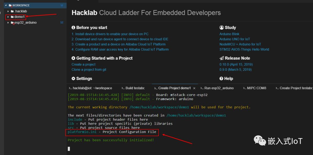The height and width of the screenshot is (155, 313).
Task: Open the Create Project testabc tab
Action: (x=294, y=88)
